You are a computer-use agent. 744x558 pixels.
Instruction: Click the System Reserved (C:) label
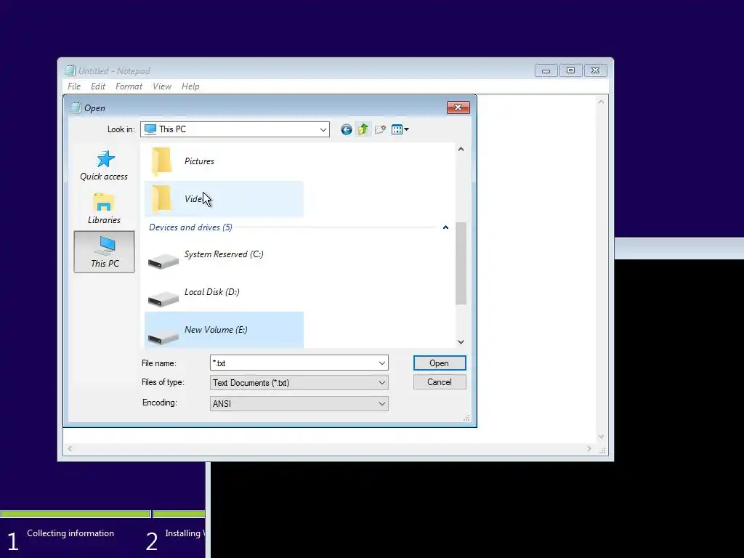[x=224, y=254]
